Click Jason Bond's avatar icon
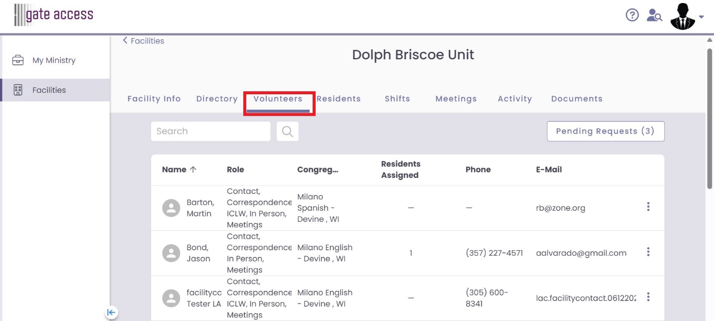 pyautogui.click(x=171, y=253)
